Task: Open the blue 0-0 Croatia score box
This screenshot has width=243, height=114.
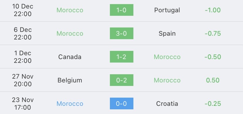Action: click(122, 103)
